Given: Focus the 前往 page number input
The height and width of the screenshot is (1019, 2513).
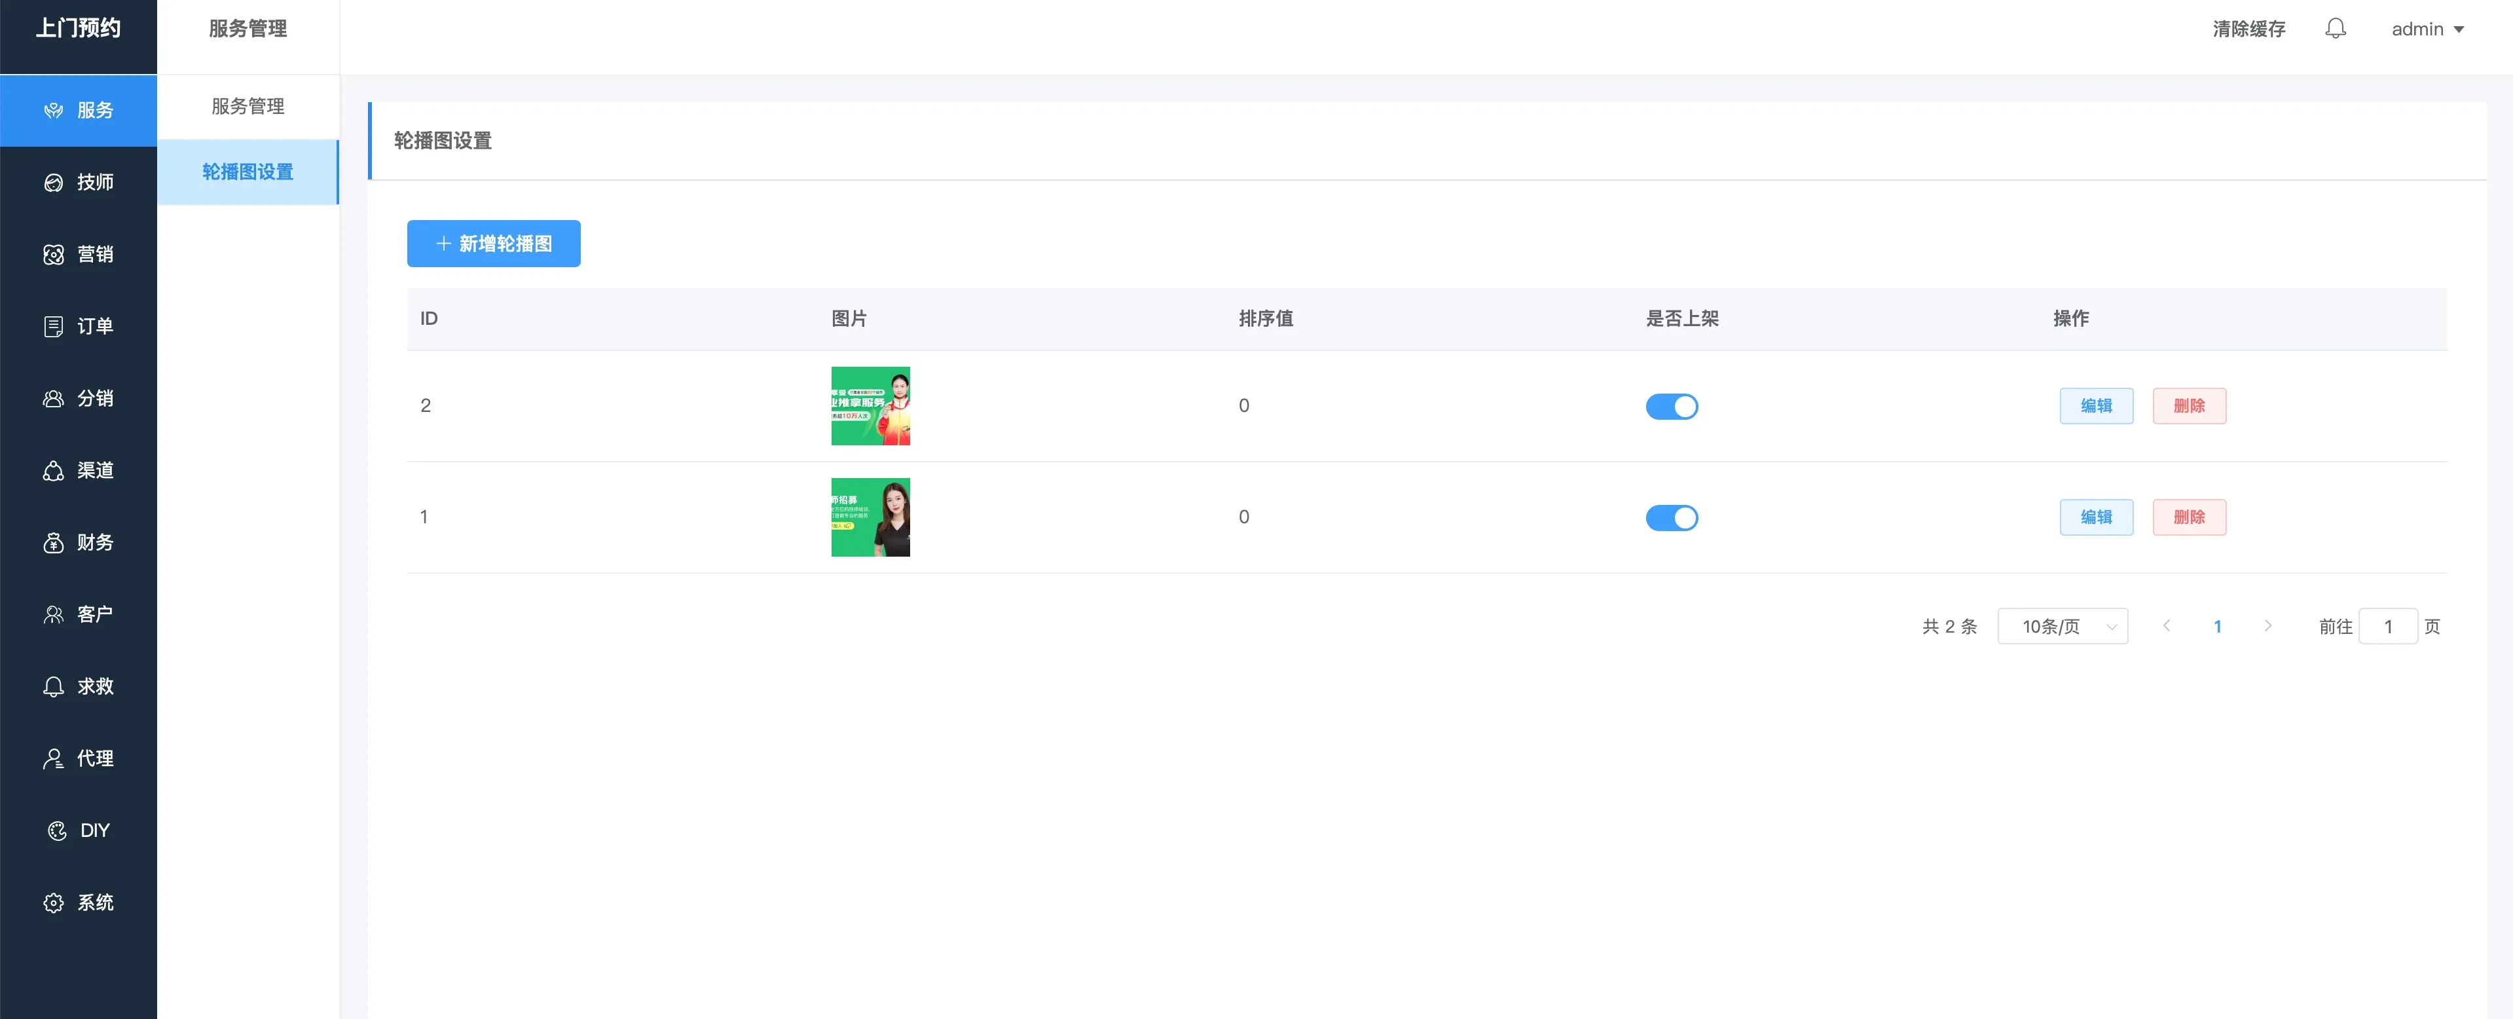Looking at the screenshot, I should coord(2388,627).
